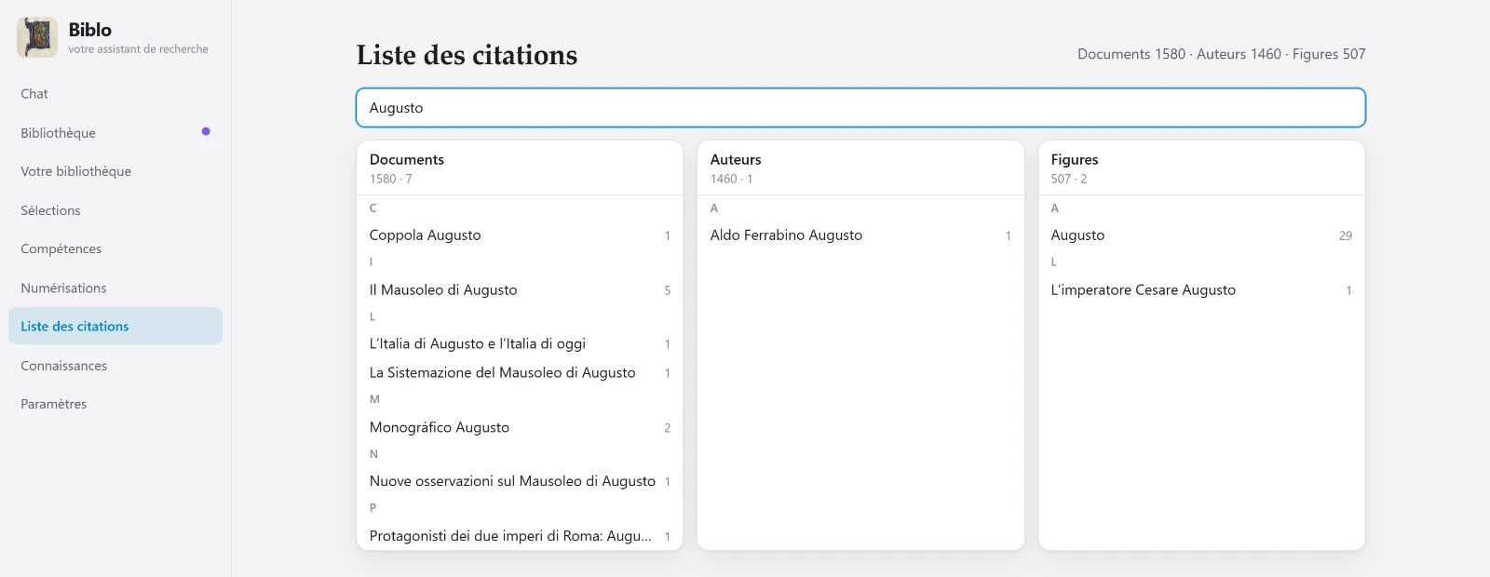Select L'Italia di Augusto e l'Italia di oggi
This screenshot has height=577, width=1490.
[x=520, y=344]
